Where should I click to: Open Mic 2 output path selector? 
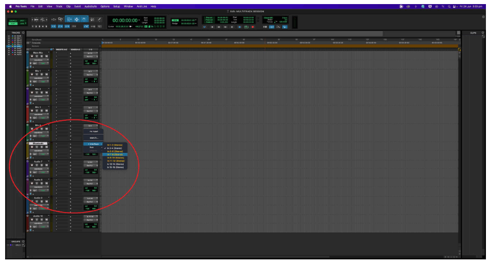91,93
